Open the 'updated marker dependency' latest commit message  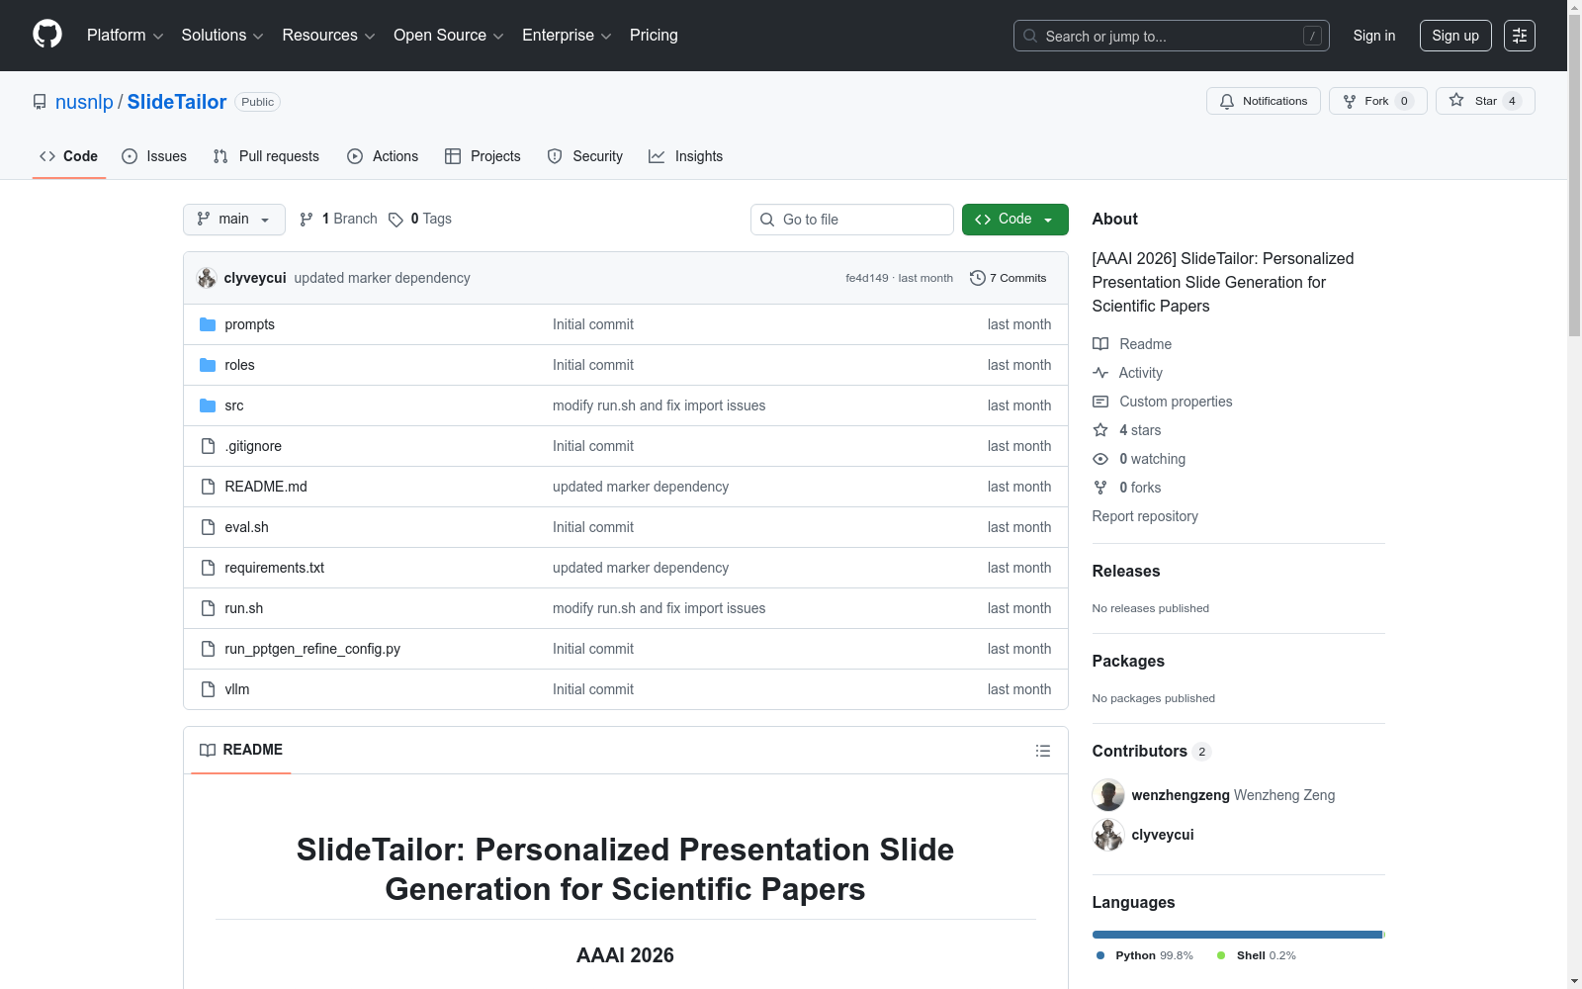pyautogui.click(x=382, y=278)
